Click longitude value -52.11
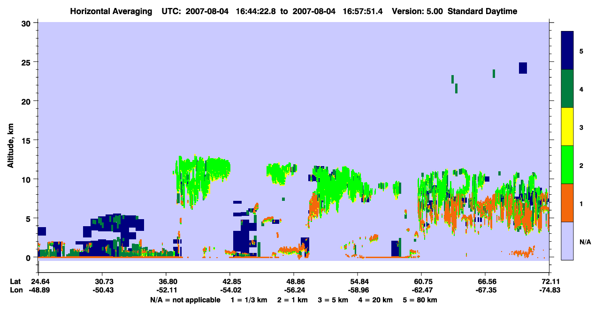The image size is (610, 313). tap(166, 290)
